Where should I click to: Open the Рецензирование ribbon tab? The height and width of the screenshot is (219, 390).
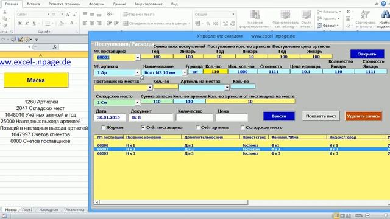[149, 4]
